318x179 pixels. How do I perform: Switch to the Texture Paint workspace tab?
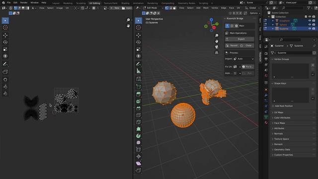(x=110, y=3)
